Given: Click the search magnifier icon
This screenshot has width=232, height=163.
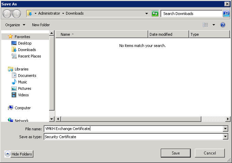Looking at the screenshot, I should [x=226, y=14].
